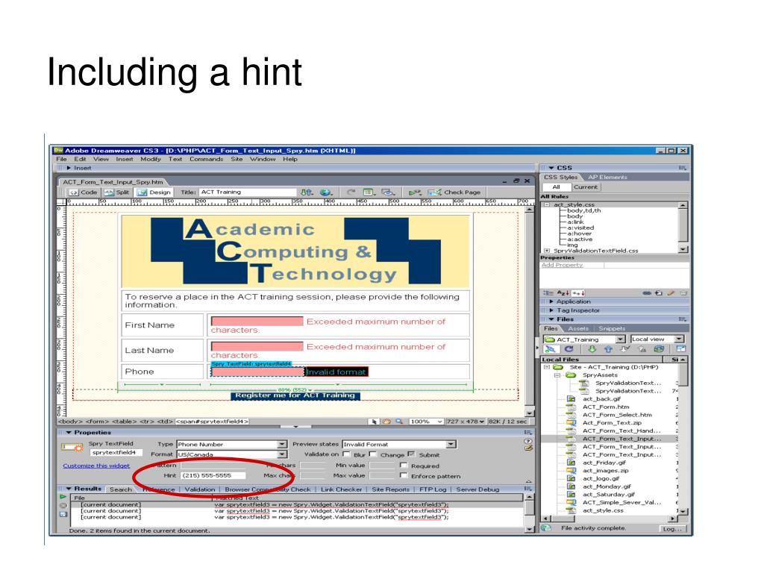
Task: Click Preview in browser globe icon
Action: pos(325,192)
